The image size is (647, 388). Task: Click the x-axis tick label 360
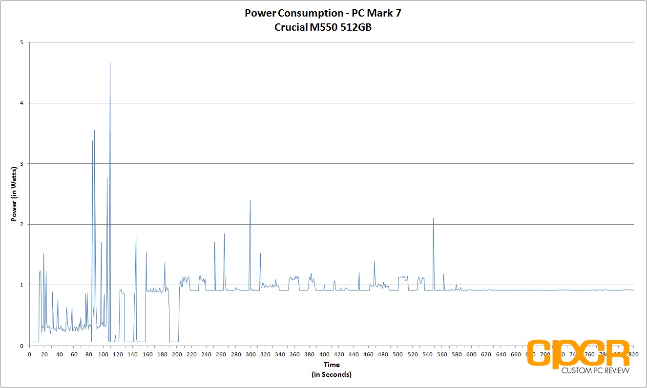point(295,354)
